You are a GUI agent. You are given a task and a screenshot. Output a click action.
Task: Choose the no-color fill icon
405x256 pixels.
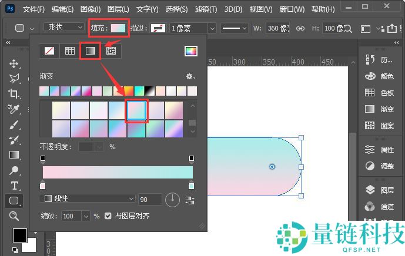(49, 51)
